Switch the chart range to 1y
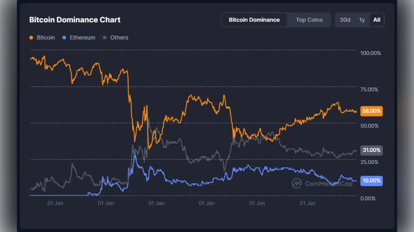This screenshot has height=232, width=414. (x=362, y=20)
